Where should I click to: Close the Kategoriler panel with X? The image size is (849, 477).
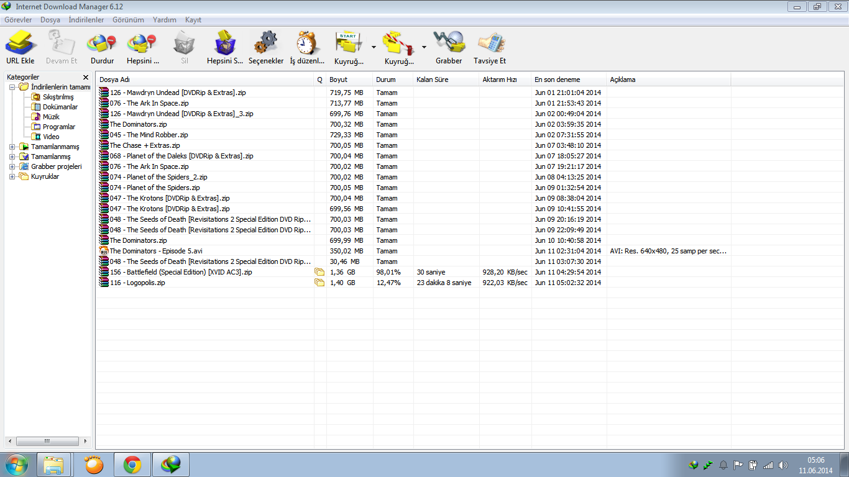pyautogui.click(x=86, y=77)
